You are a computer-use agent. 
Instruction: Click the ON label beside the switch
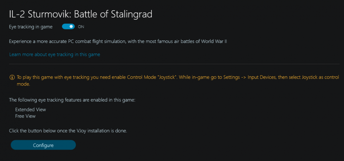tap(81, 26)
